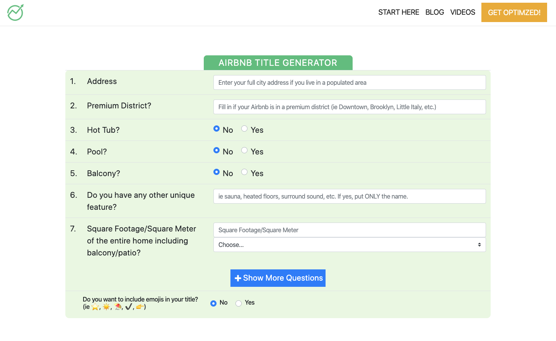The image size is (556, 341).
Task: Enable emojis in your title
Action: (239, 303)
